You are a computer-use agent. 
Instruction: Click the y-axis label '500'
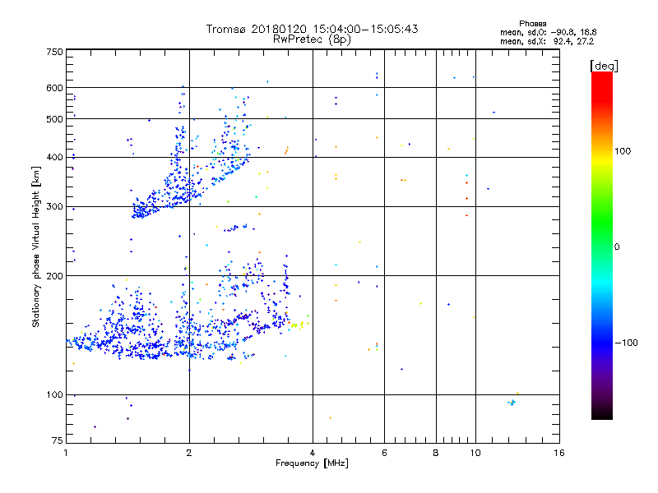[54, 119]
